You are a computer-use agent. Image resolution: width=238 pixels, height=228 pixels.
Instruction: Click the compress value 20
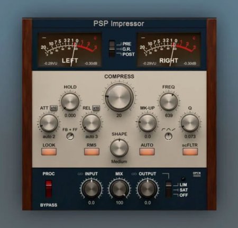tap(119, 115)
